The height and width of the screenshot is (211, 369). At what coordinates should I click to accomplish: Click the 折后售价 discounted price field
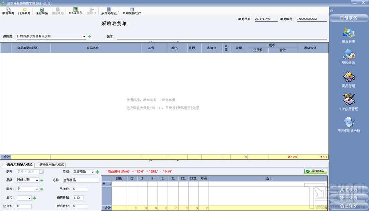80,206
